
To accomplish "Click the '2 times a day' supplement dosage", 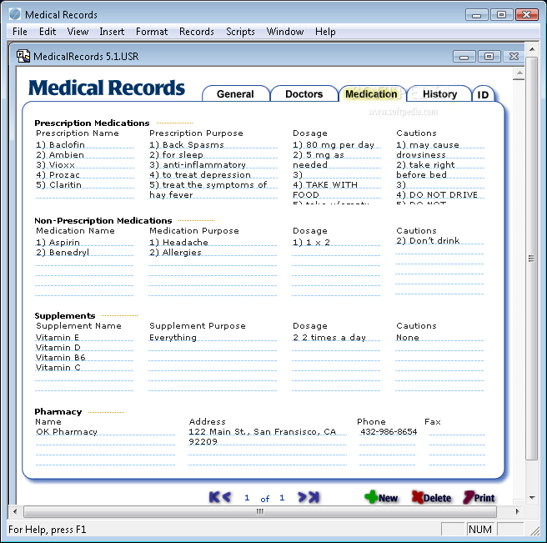I will pos(336,338).
